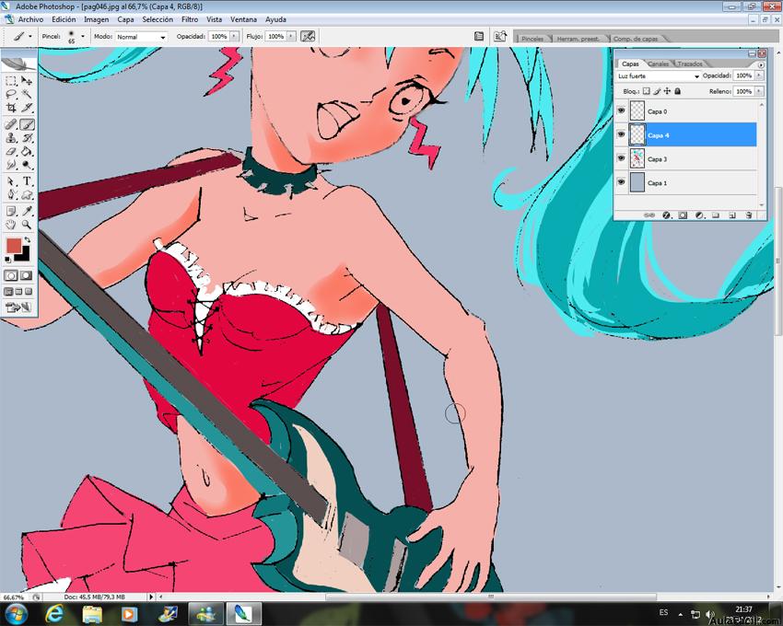The image size is (783, 626).
Task: Select the History Brush tool
Action: [27, 138]
